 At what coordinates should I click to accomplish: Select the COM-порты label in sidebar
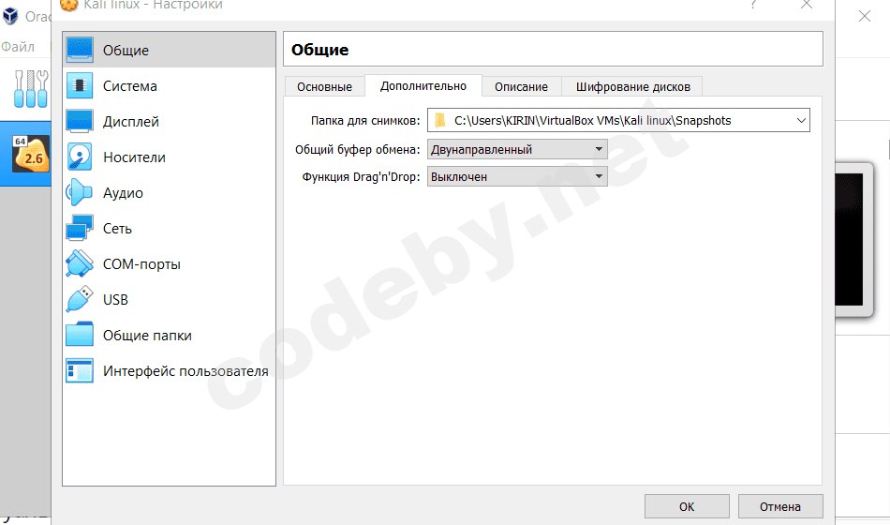coord(141,263)
